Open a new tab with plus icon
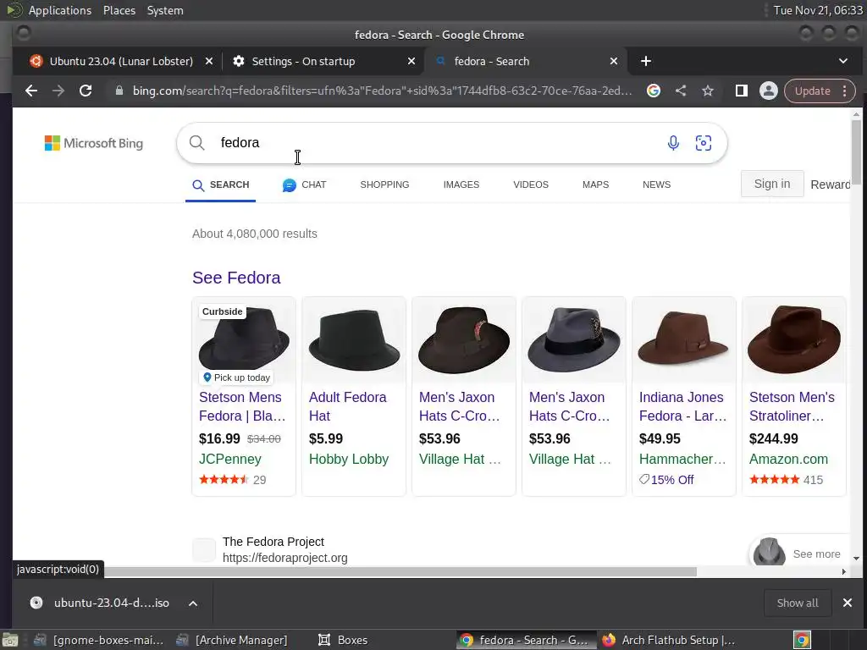 coord(646,61)
